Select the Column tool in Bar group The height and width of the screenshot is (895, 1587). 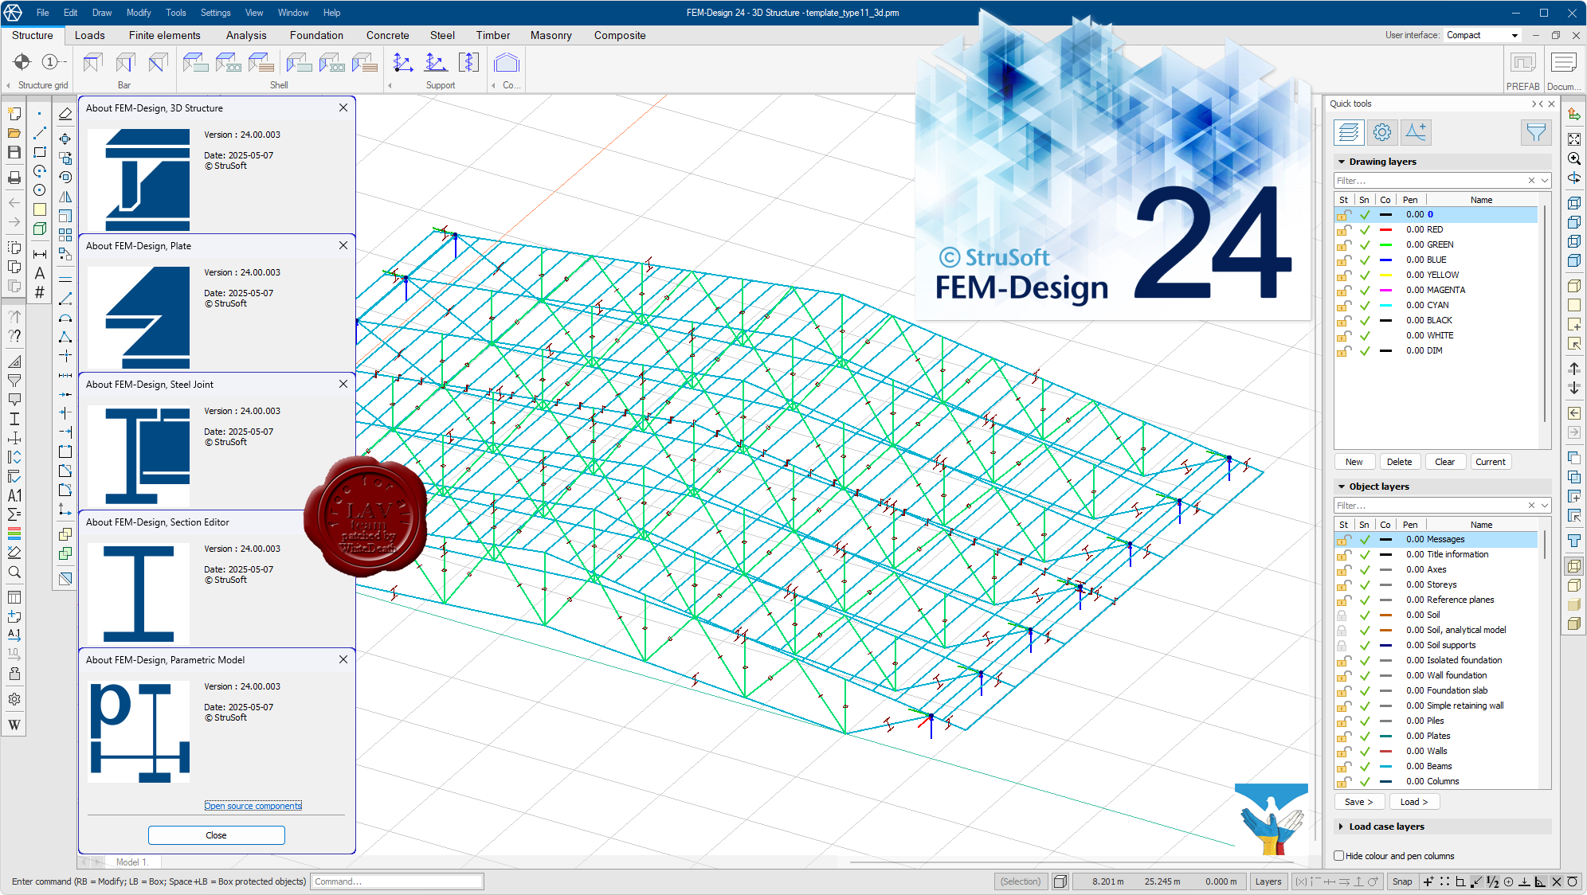coord(125,62)
